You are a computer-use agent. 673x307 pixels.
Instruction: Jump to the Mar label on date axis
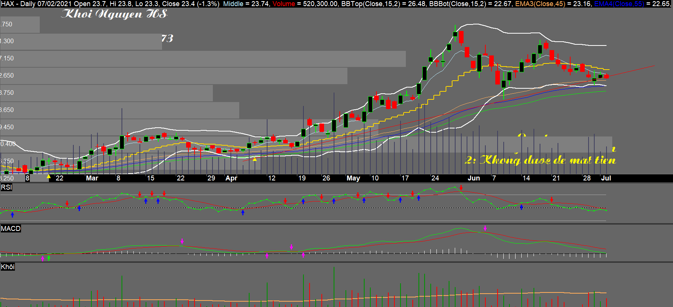click(x=92, y=178)
